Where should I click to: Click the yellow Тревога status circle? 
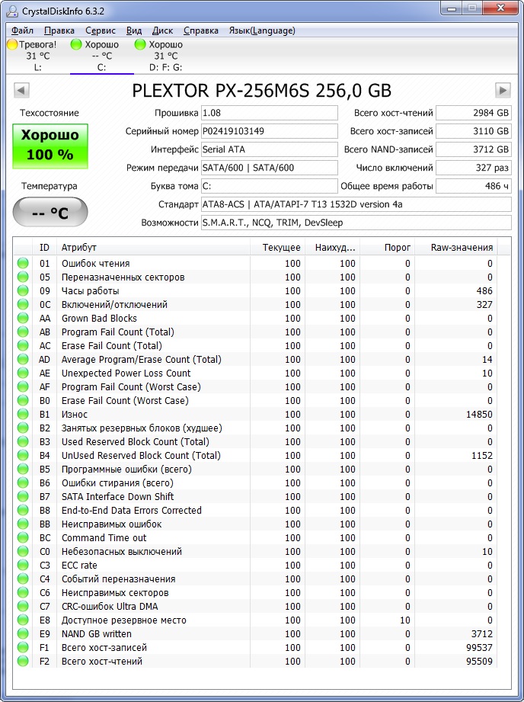12,44
